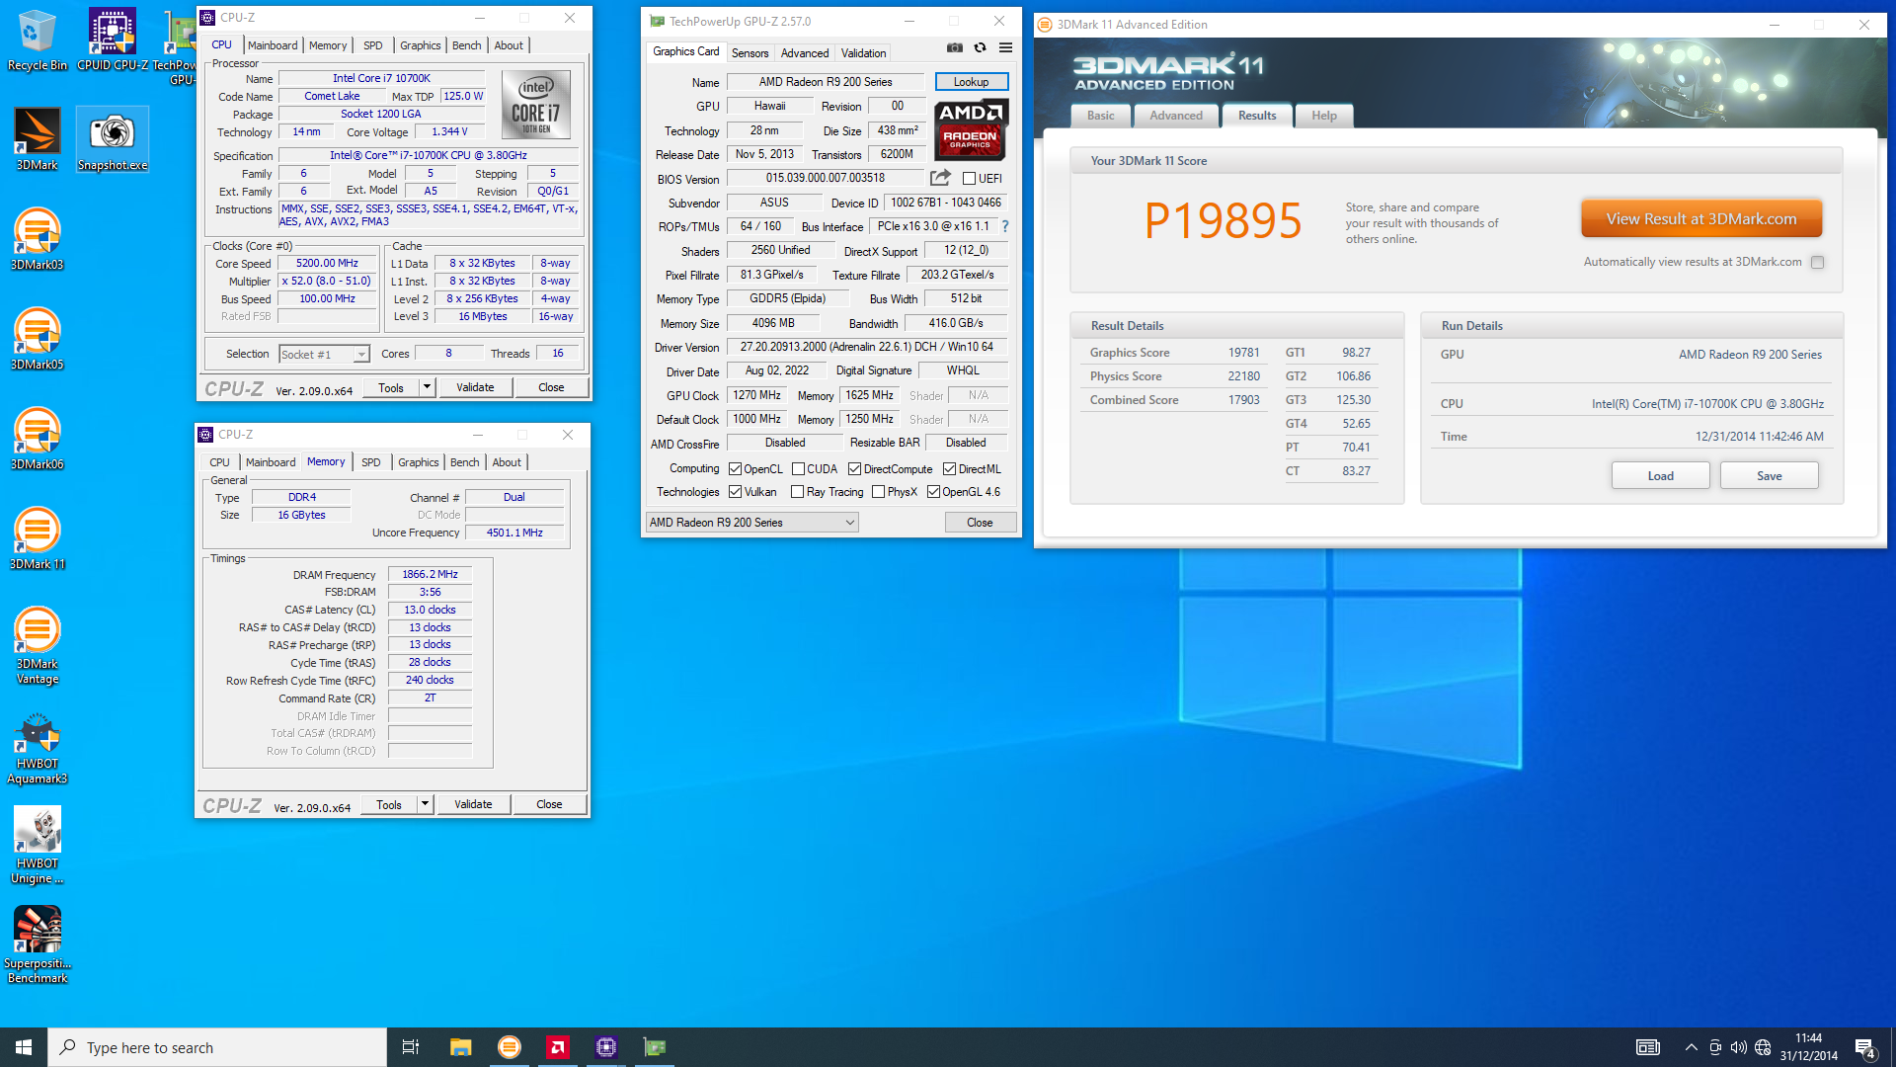The height and width of the screenshot is (1067, 1896).
Task: Open the Help tab in 3DMark 11
Action: pyautogui.click(x=1324, y=116)
